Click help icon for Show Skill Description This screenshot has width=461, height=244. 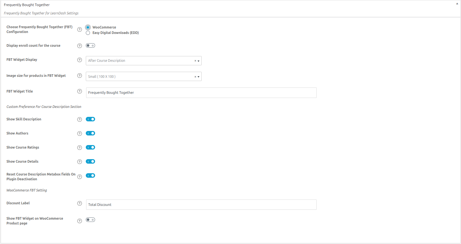click(x=80, y=119)
